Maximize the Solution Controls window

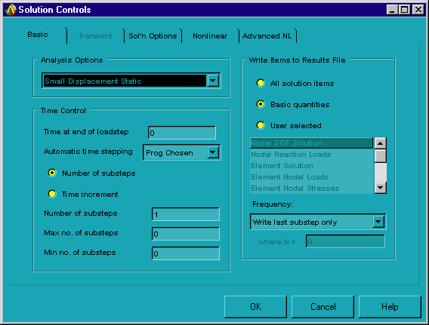405,10
